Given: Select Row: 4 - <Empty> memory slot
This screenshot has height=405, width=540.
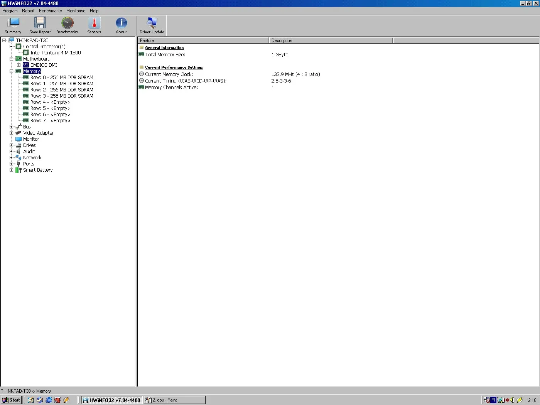Looking at the screenshot, I should (50, 102).
